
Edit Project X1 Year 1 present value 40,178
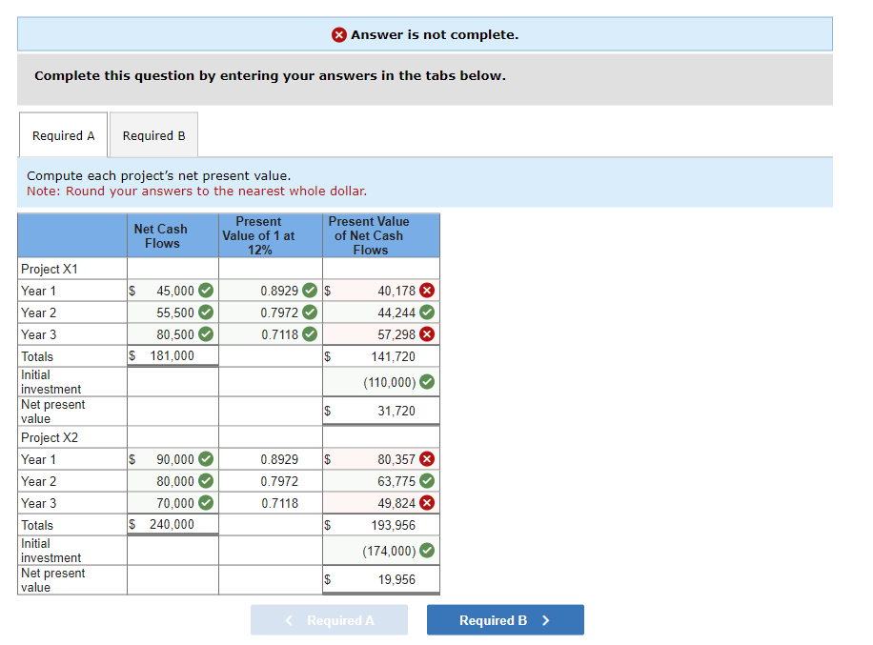[x=381, y=291]
